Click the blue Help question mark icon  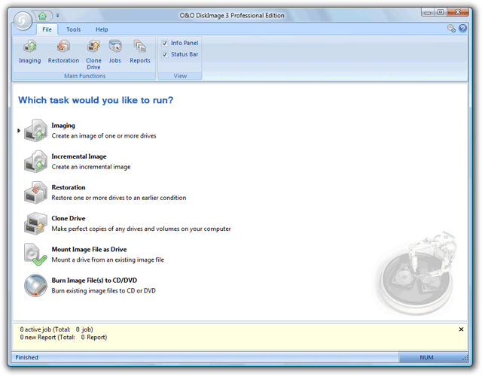tap(462, 29)
